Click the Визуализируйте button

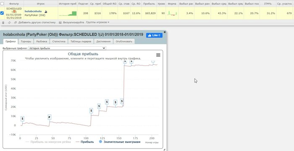coord(71,22)
